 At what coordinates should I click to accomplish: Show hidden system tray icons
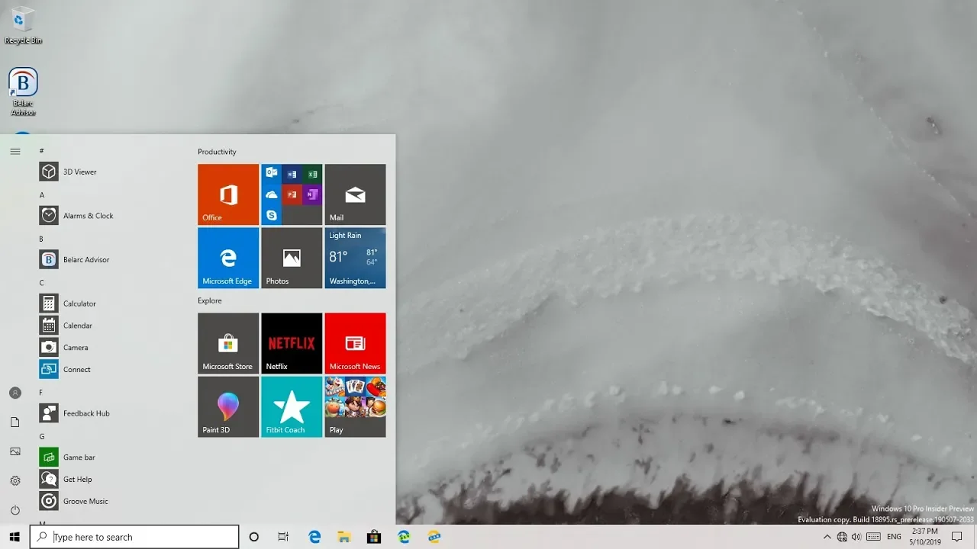click(x=827, y=537)
